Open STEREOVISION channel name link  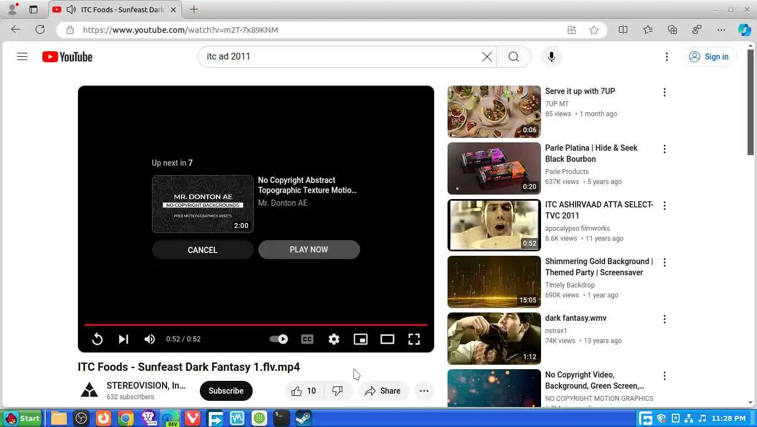coord(146,385)
